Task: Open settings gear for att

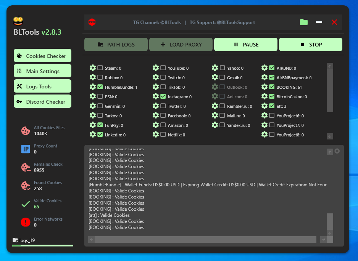Action: point(264,106)
